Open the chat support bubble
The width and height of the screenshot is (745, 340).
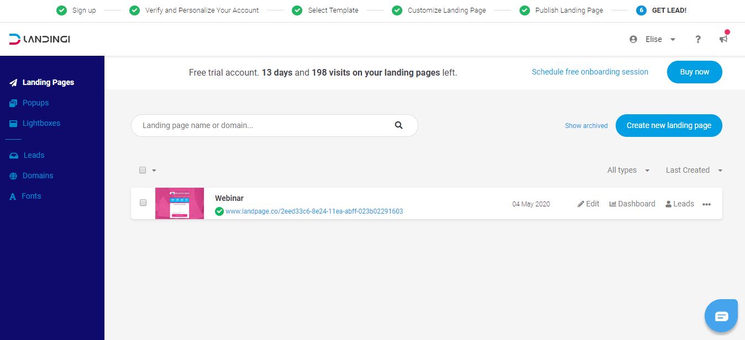click(721, 316)
